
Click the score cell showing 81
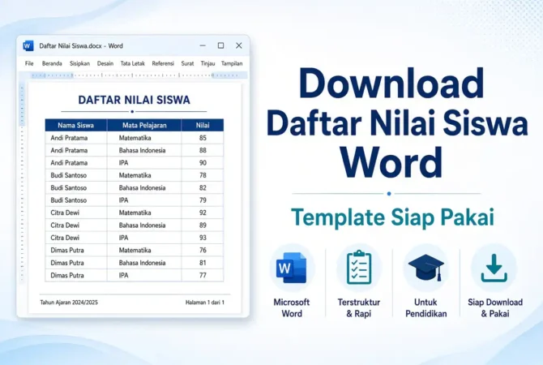click(x=203, y=263)
